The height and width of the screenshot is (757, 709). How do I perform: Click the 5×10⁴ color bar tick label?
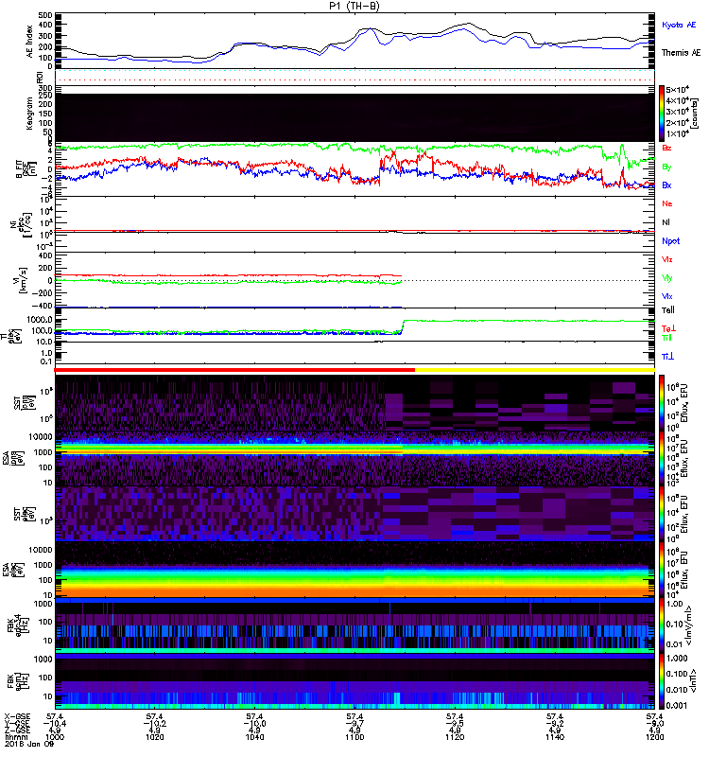coord(677,90)
